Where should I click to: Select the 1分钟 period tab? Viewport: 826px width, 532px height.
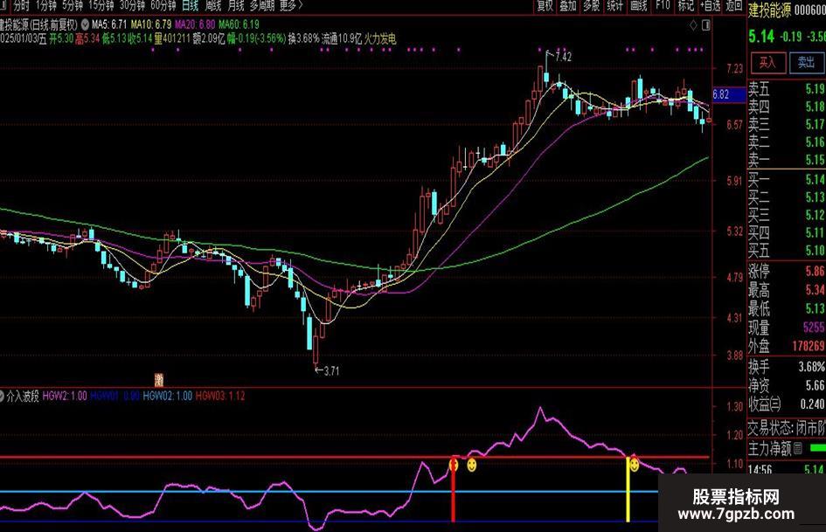pyautogui.click(x=45, y=6)
